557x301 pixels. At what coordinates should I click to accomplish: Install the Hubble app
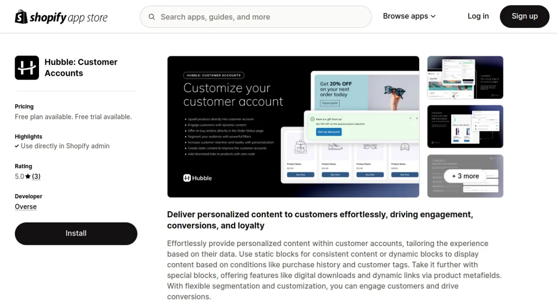click(x=76, y=233)
